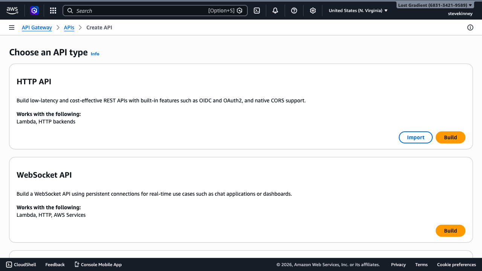Click the WebSocket API persistent connections description
482x271 pixels.
click(x=154, y=194)
